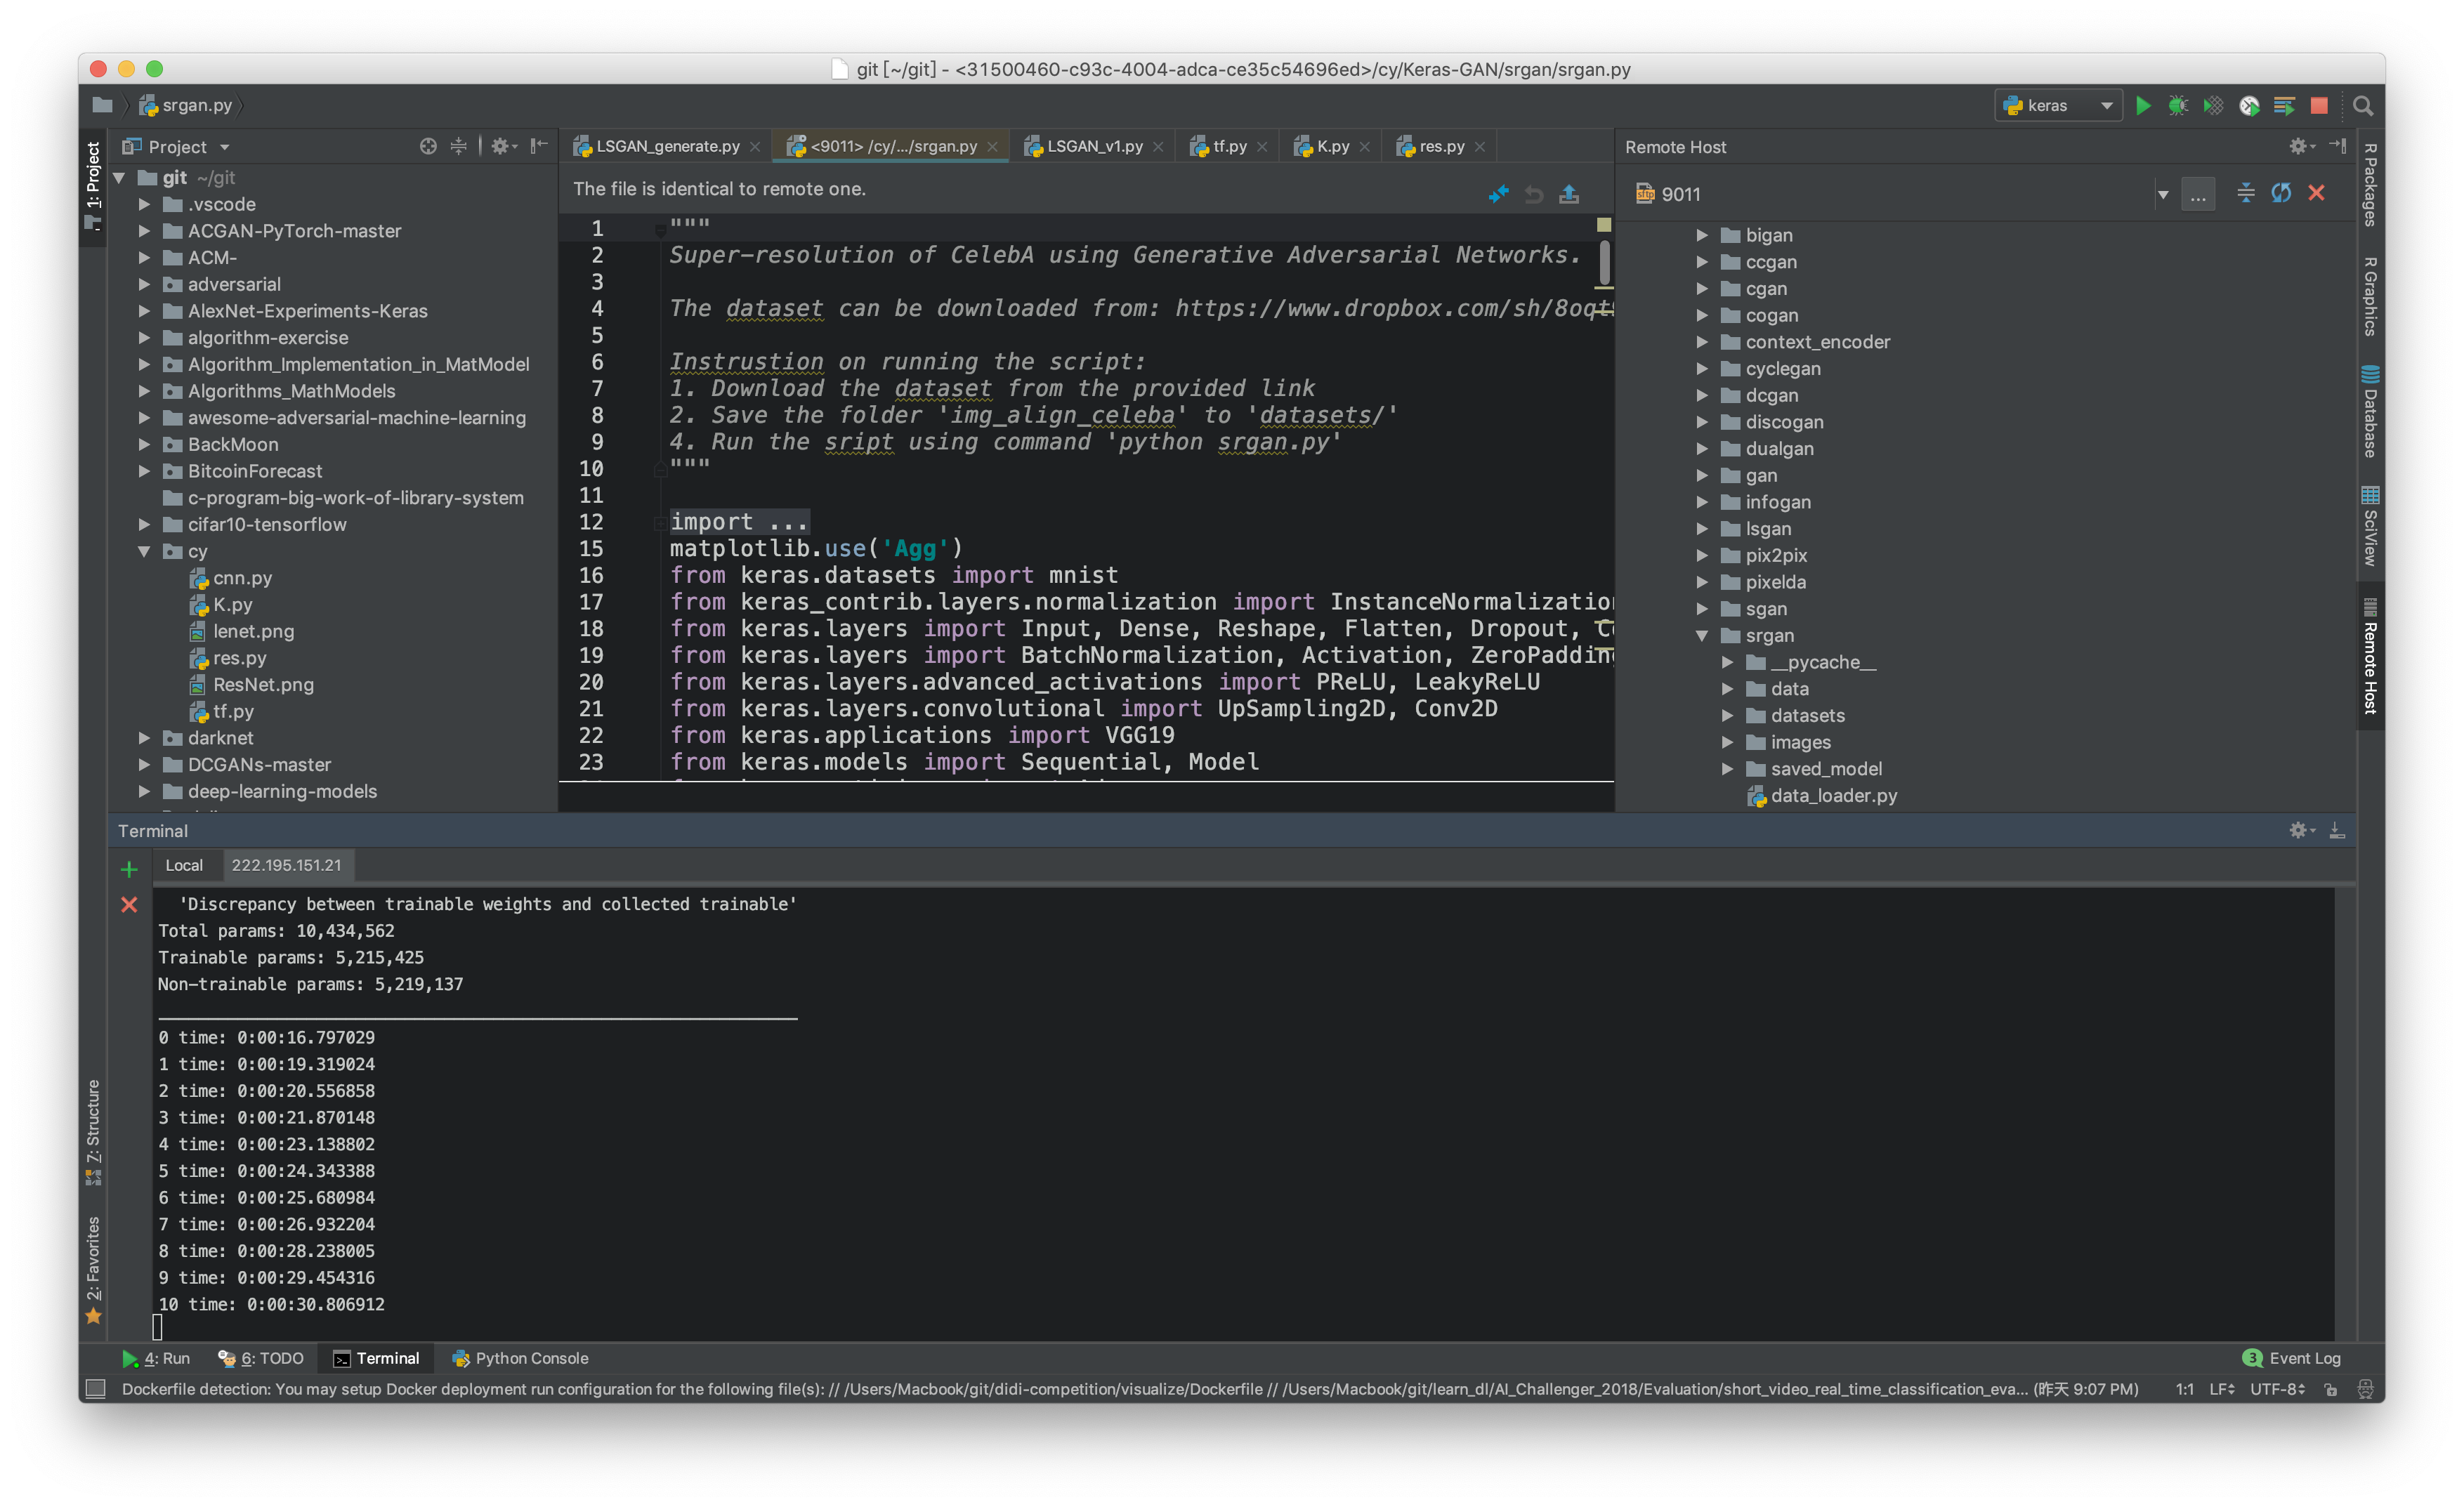The width and height of the screenshot is (2464, 1507).
Task: Toggle the Database side tool window
Action: pyautogui.click(x=2370, y=412)
